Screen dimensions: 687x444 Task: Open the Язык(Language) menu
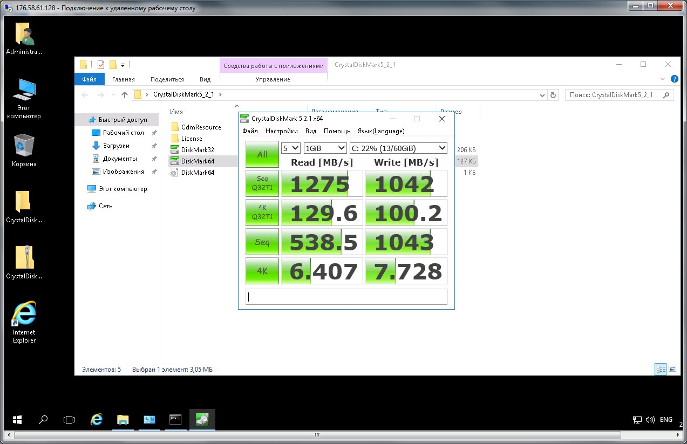point(381,131)
